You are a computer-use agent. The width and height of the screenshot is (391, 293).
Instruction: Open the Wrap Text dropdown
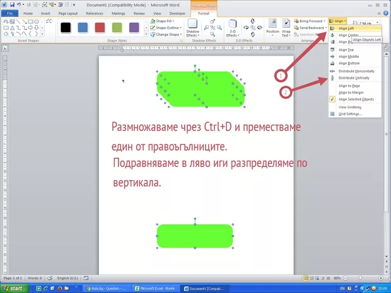[286, 28]
